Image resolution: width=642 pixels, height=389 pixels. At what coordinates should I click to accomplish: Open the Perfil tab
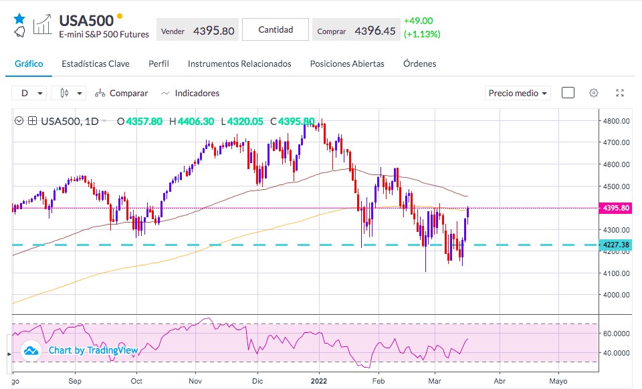tap(158, 63)
